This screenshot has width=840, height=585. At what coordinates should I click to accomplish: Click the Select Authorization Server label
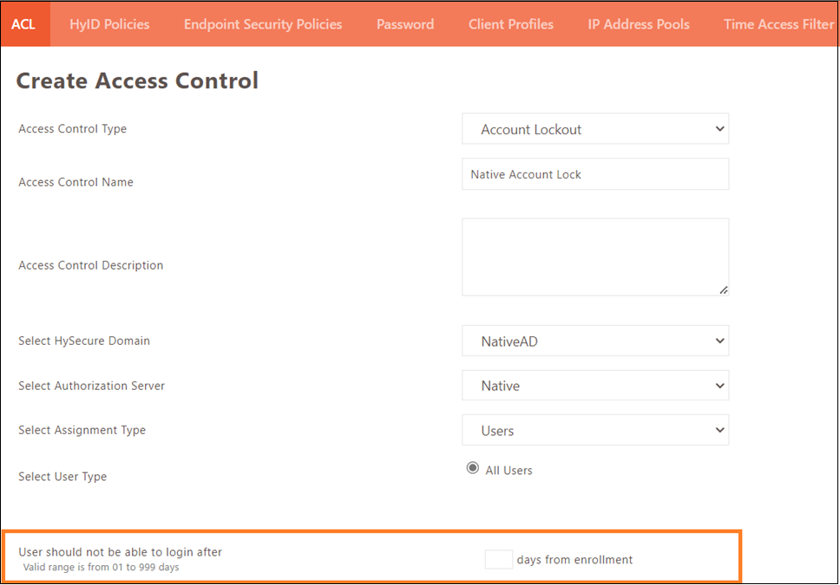[92, 386]
